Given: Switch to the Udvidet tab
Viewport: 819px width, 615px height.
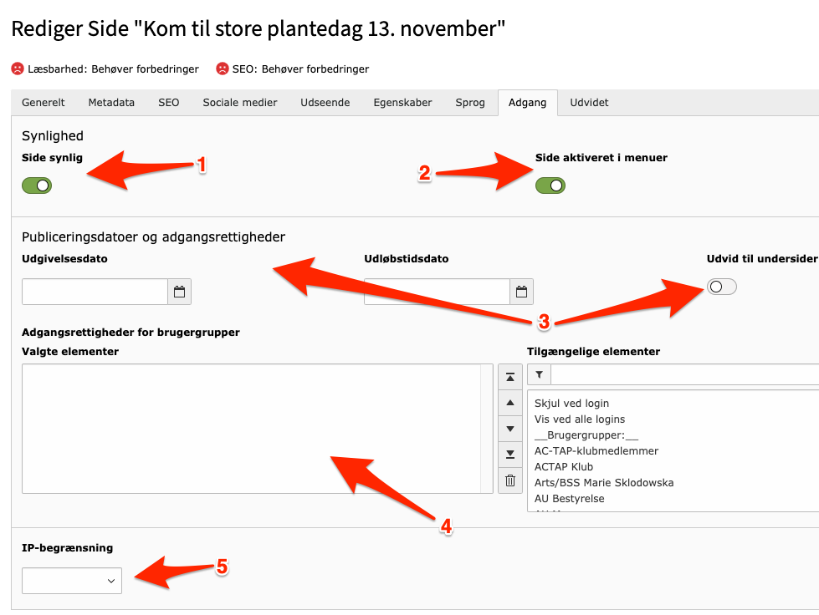Looking at the screenshot, I should pos(589,102).
